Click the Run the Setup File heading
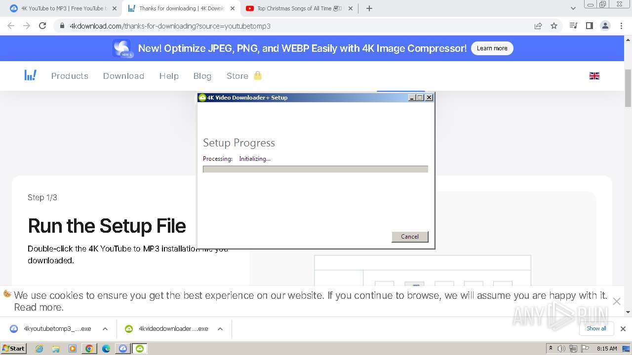 click(x=107, y=226)
